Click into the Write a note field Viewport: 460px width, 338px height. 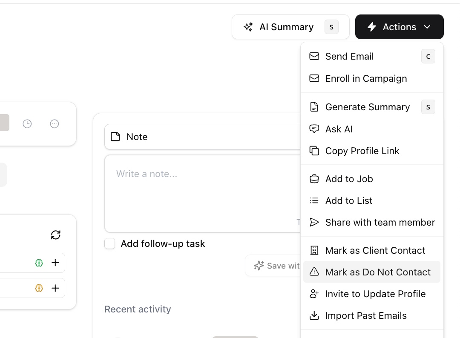point(202,194)
